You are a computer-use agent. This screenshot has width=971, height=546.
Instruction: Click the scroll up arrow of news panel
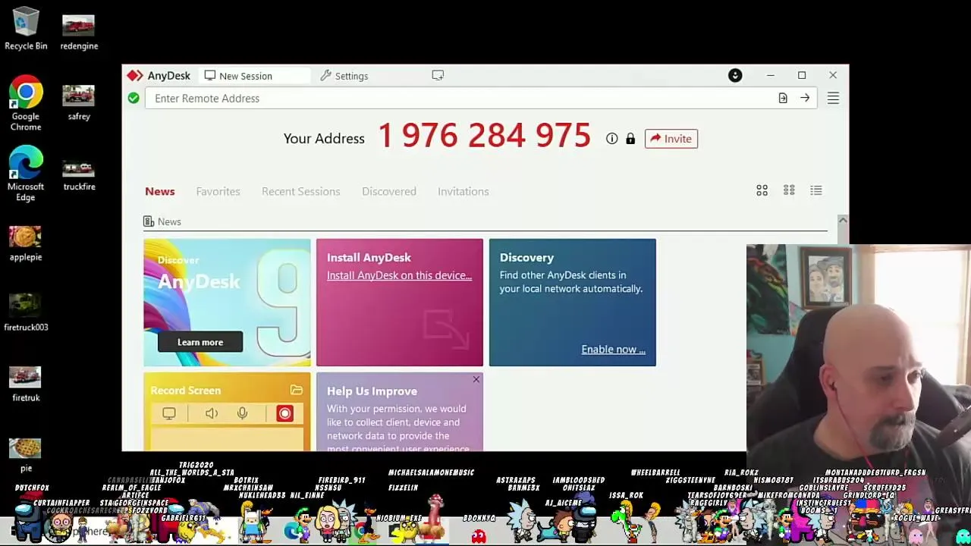[843, 220]
